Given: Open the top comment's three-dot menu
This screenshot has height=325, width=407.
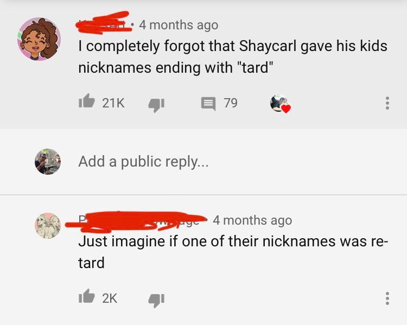Looking at the screenshot, I should pyautogui.click(x=387, y=103).
